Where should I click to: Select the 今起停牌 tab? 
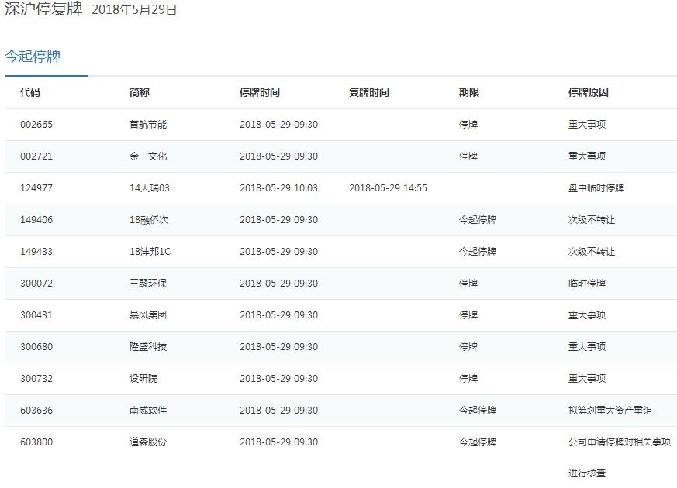(x=33, y=57)
